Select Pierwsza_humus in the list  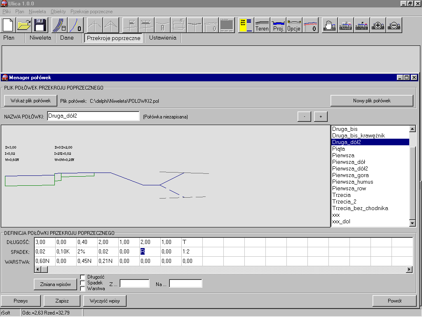click(x=352, y=182)
